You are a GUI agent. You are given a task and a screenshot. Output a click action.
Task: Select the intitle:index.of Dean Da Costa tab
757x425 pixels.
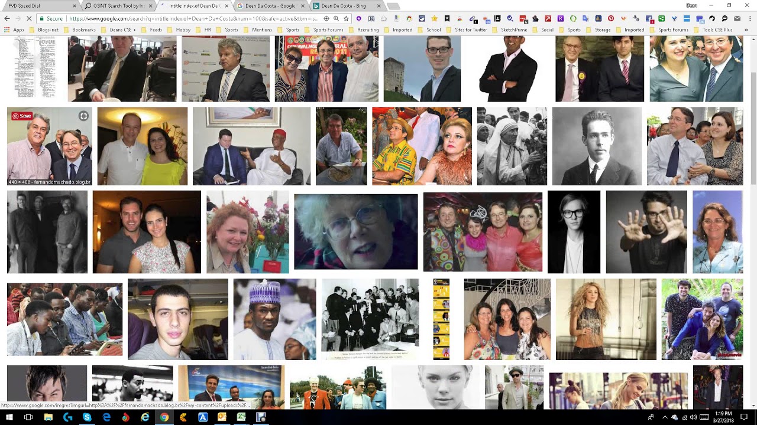point(194,5)
